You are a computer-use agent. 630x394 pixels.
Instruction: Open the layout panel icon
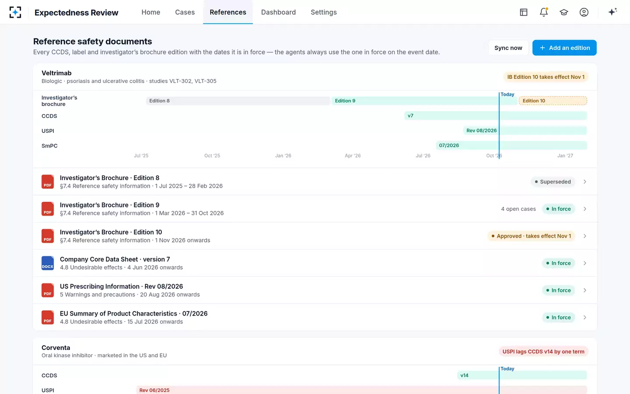[x=524, y=12]
